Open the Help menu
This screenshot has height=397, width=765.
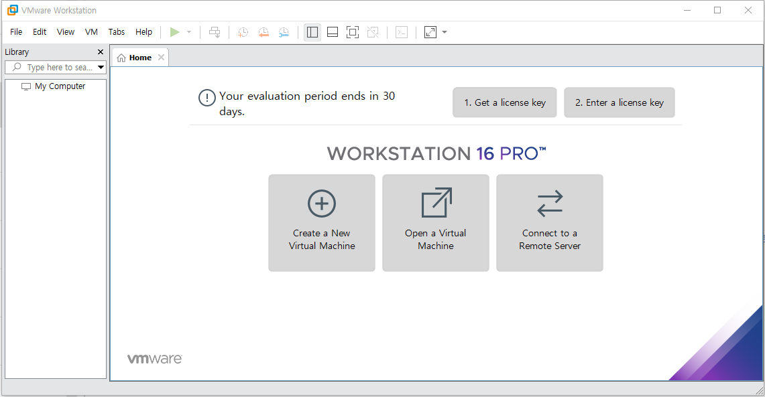coord(144,31)
